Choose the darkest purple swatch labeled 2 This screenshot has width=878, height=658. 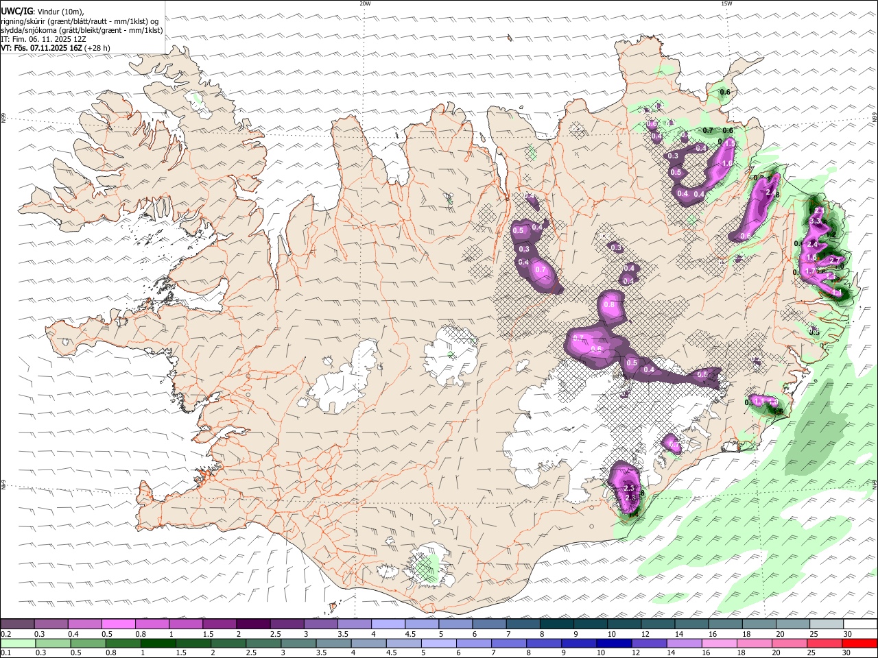pyautogui.click(x=252, y=624)
